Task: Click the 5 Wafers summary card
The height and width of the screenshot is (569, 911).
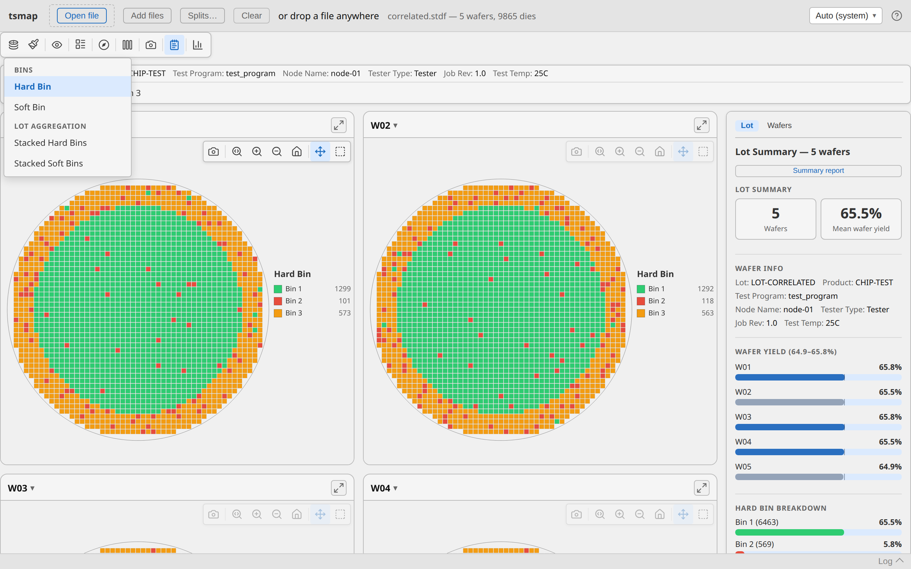Action: point(775,219)
